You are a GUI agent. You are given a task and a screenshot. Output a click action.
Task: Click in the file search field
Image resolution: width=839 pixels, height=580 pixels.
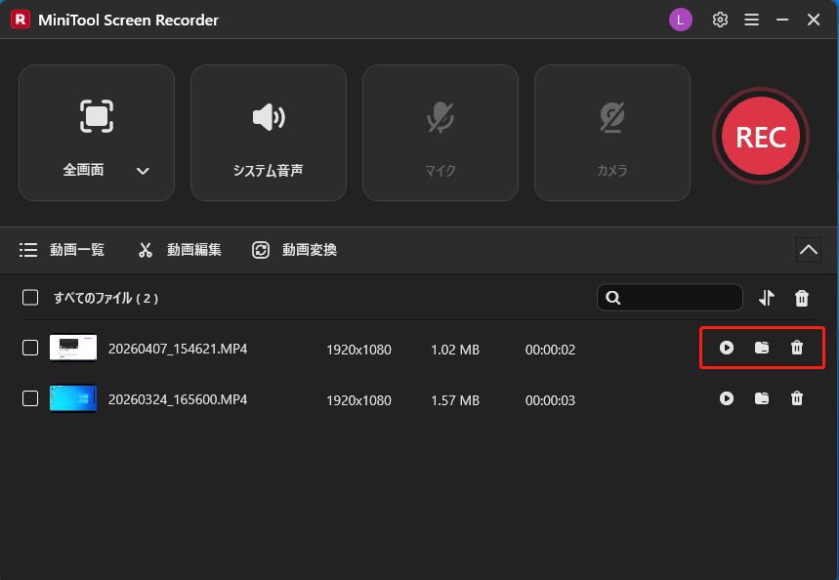click(x=670, y=298)
